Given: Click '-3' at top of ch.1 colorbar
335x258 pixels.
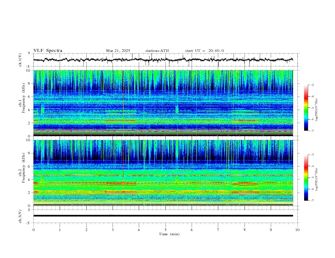Looking at the screenshot, I should (312, 85).
